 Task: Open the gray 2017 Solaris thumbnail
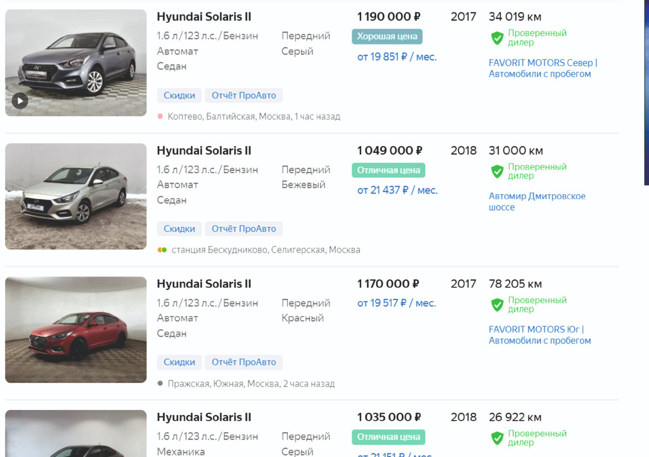[76, 63]
